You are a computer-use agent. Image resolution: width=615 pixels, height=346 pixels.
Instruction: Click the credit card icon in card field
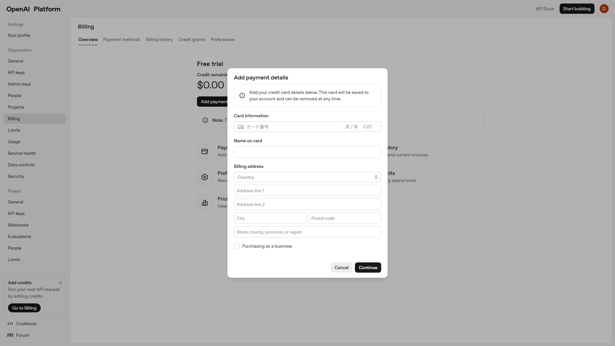tap(241, 127)
